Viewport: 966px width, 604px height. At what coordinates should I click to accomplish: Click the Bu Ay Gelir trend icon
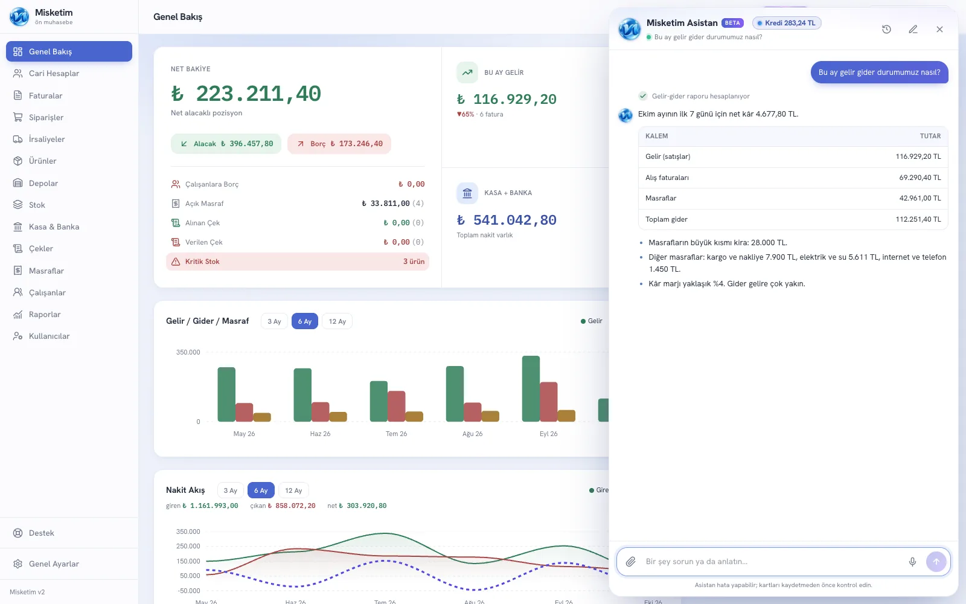tap(467, 72)
